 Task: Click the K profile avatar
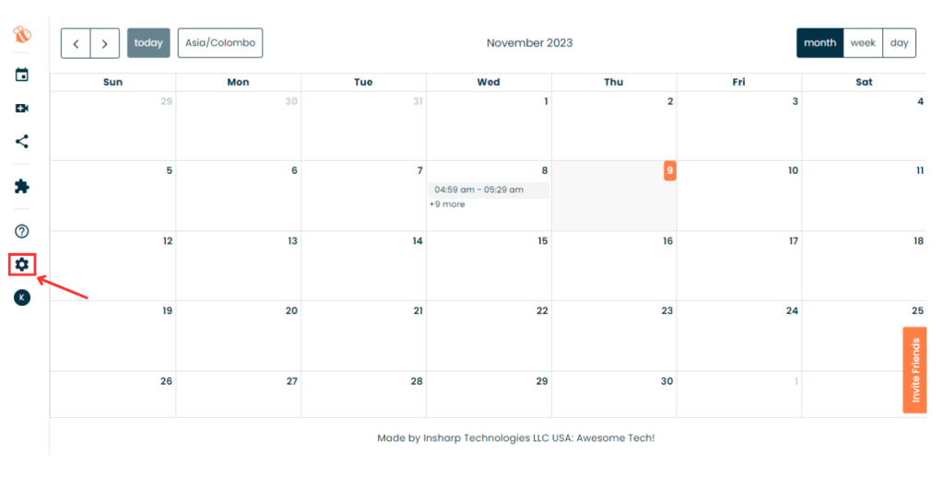point(22,297)
